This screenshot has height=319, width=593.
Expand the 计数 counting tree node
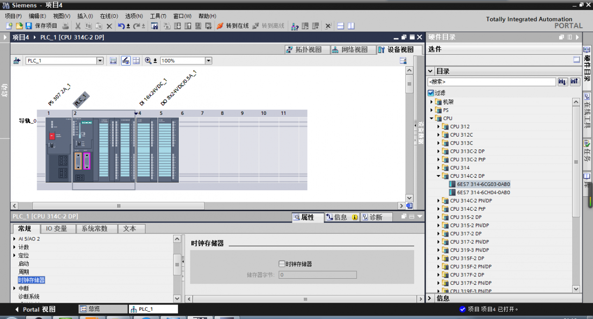point(14,247)
